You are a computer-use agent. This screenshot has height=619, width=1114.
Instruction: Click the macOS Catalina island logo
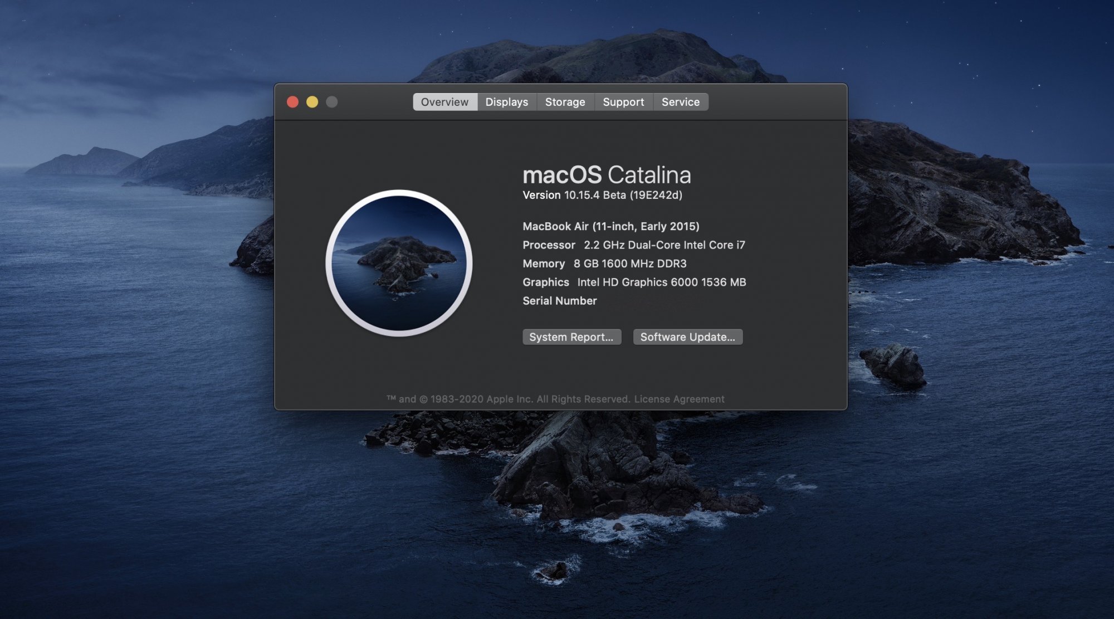tap(399, 263)
